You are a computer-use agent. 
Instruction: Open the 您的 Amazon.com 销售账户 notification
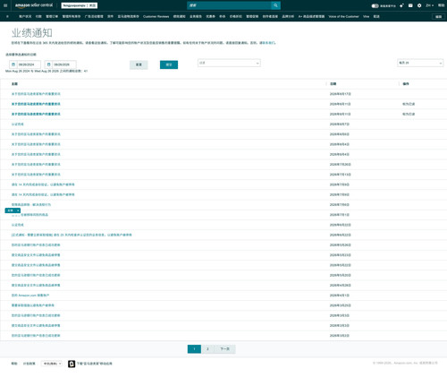[30, 296]
